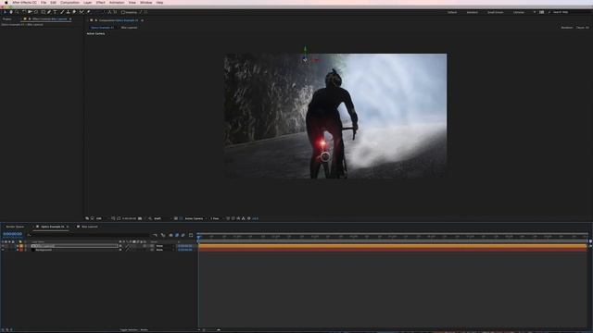
Task: Click the timeline current timecode field
Action: point(12,234)
